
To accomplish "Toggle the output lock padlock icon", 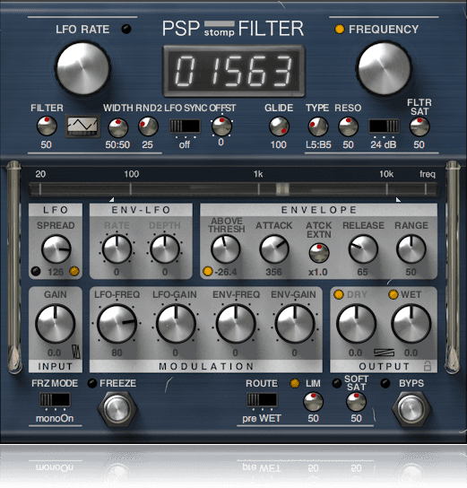I will point(428,366).
